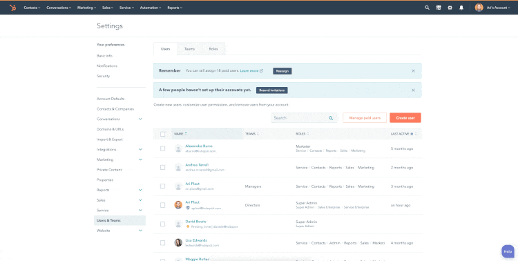Image resolution: width=518 pixels, height=261 pixels.
Task: Expand Sales in the settings sidebar
Action: point(140,200)
